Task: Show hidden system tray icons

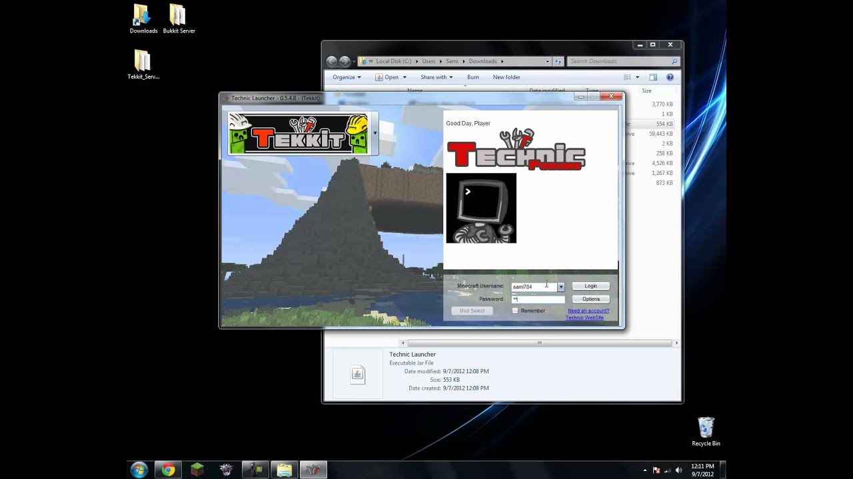Action: pos(645,470)
